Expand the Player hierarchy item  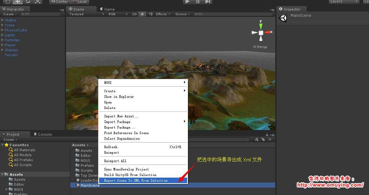(2, 45)
